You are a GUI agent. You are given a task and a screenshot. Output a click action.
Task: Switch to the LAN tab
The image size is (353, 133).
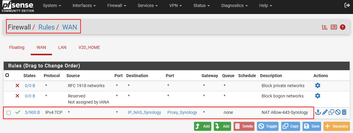tap(62, 47)
